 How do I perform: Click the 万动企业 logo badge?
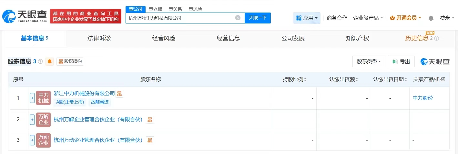point(44,140)
